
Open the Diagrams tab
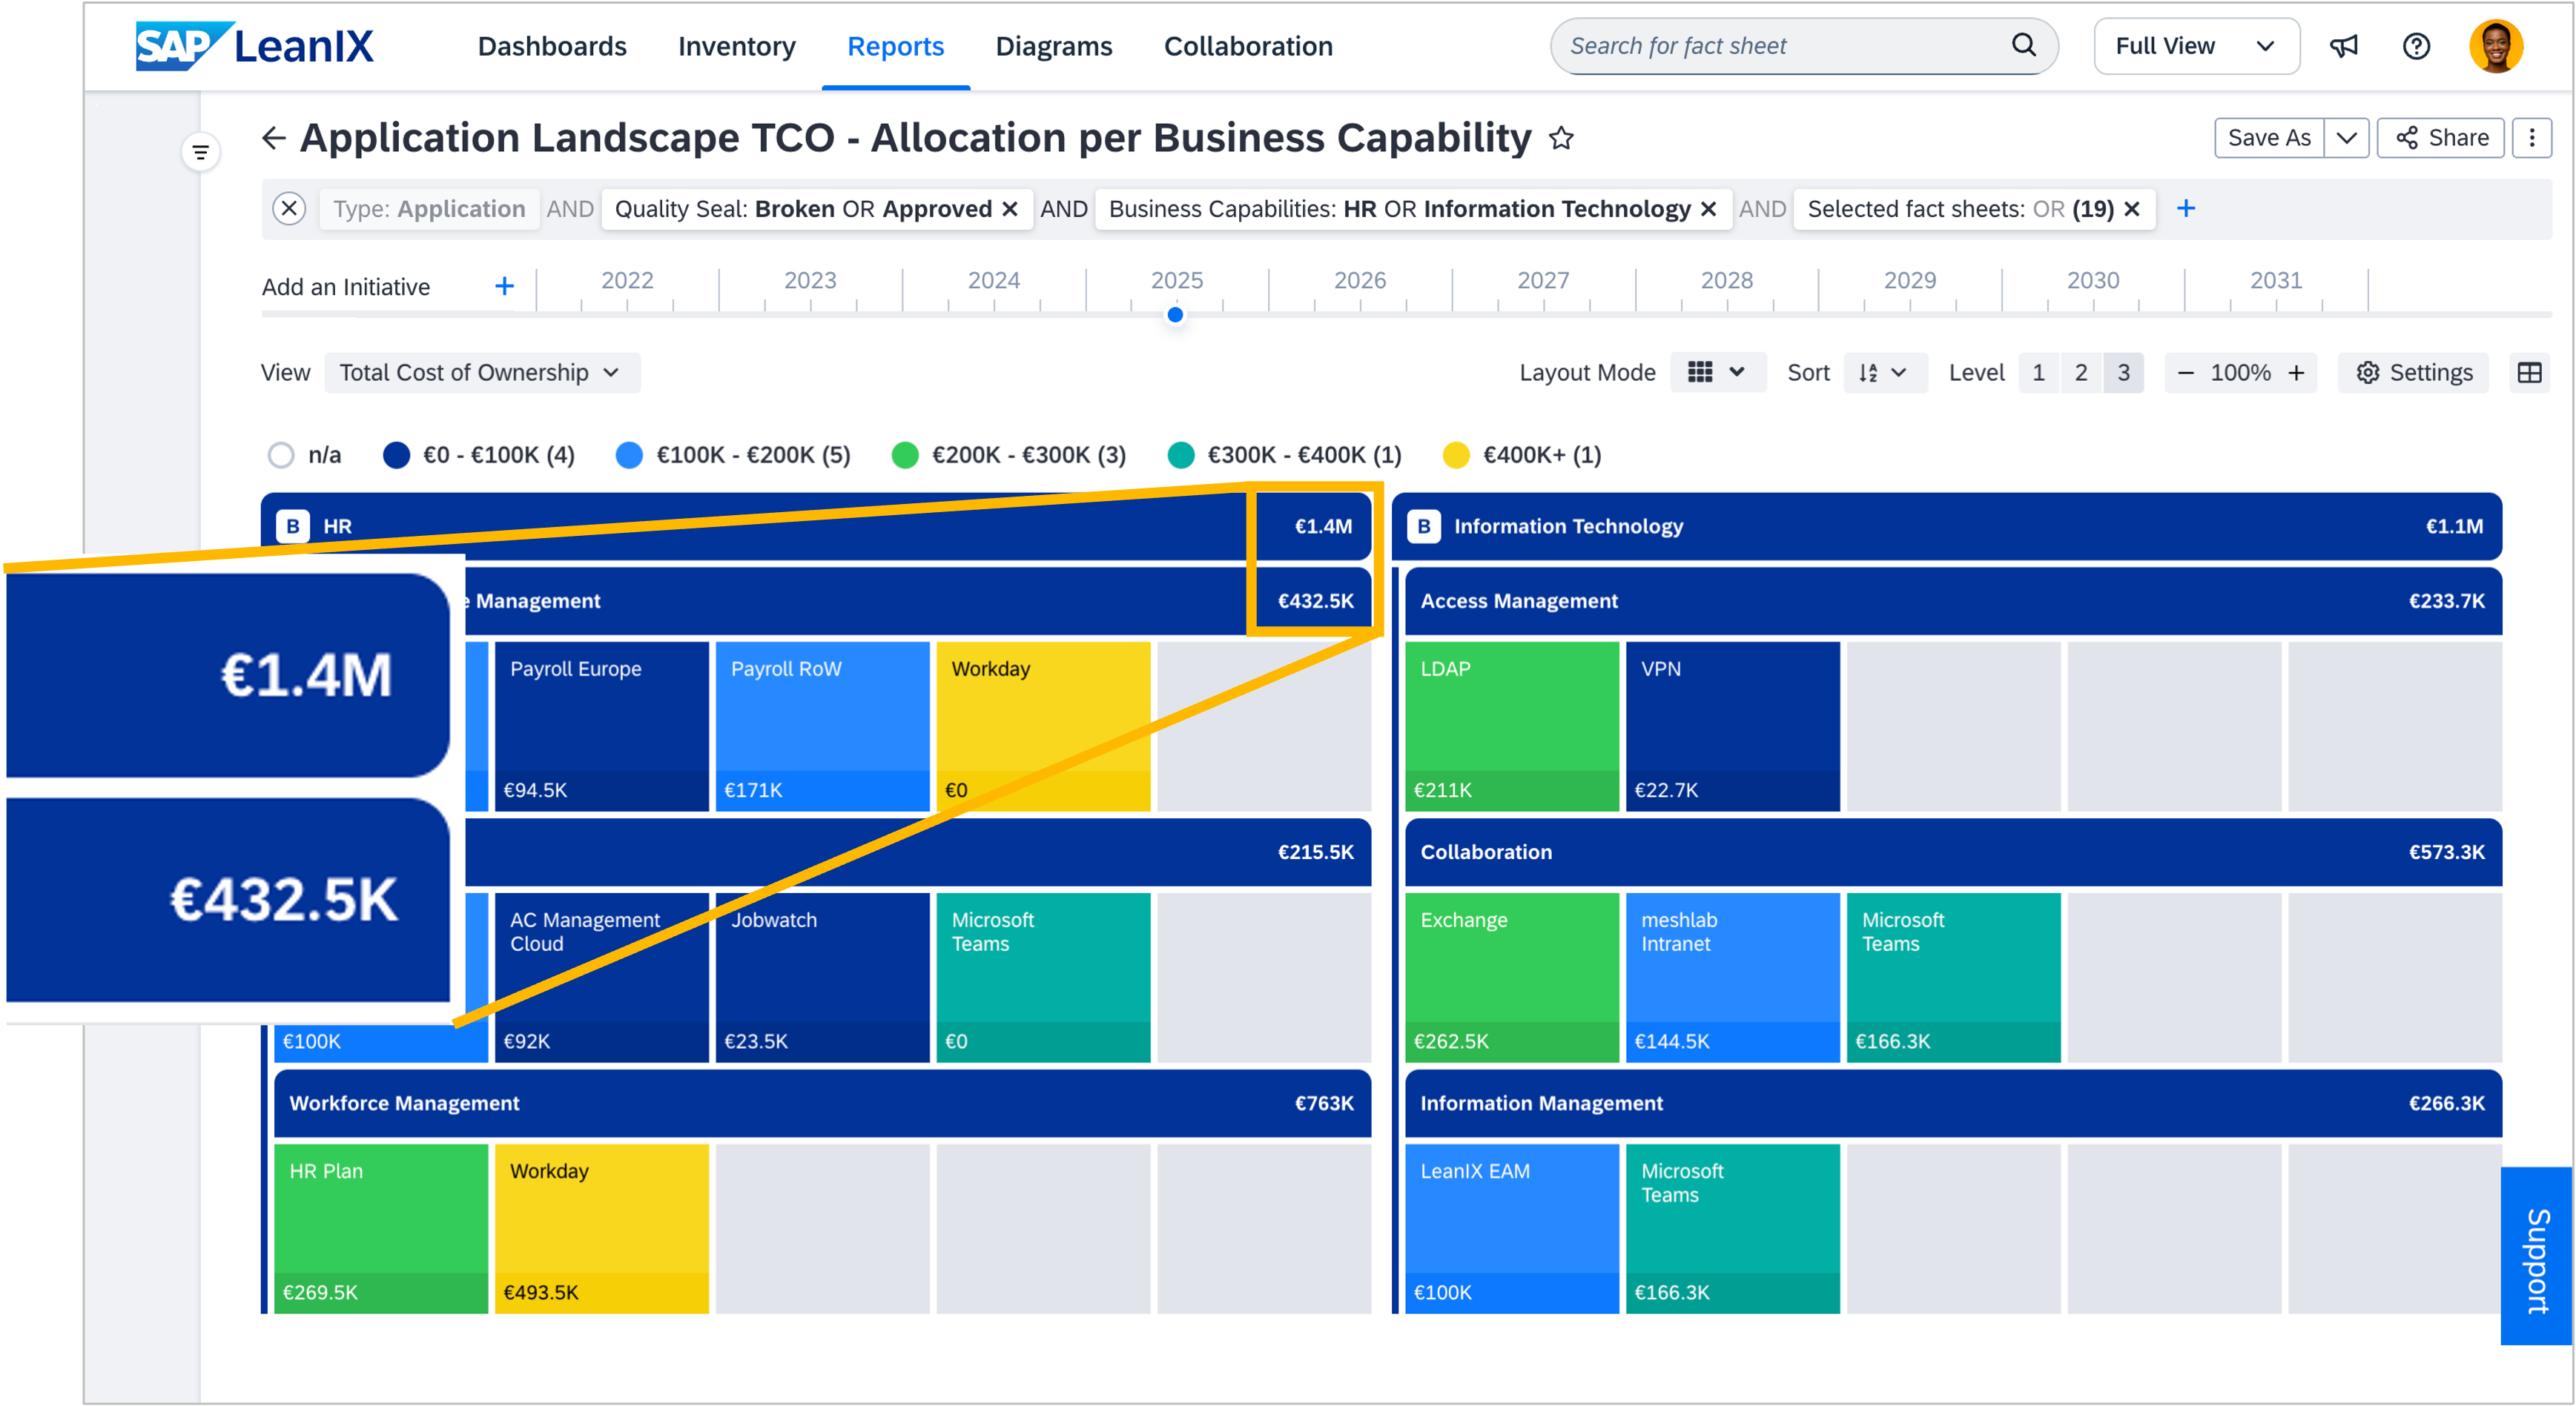[1053, 46]
